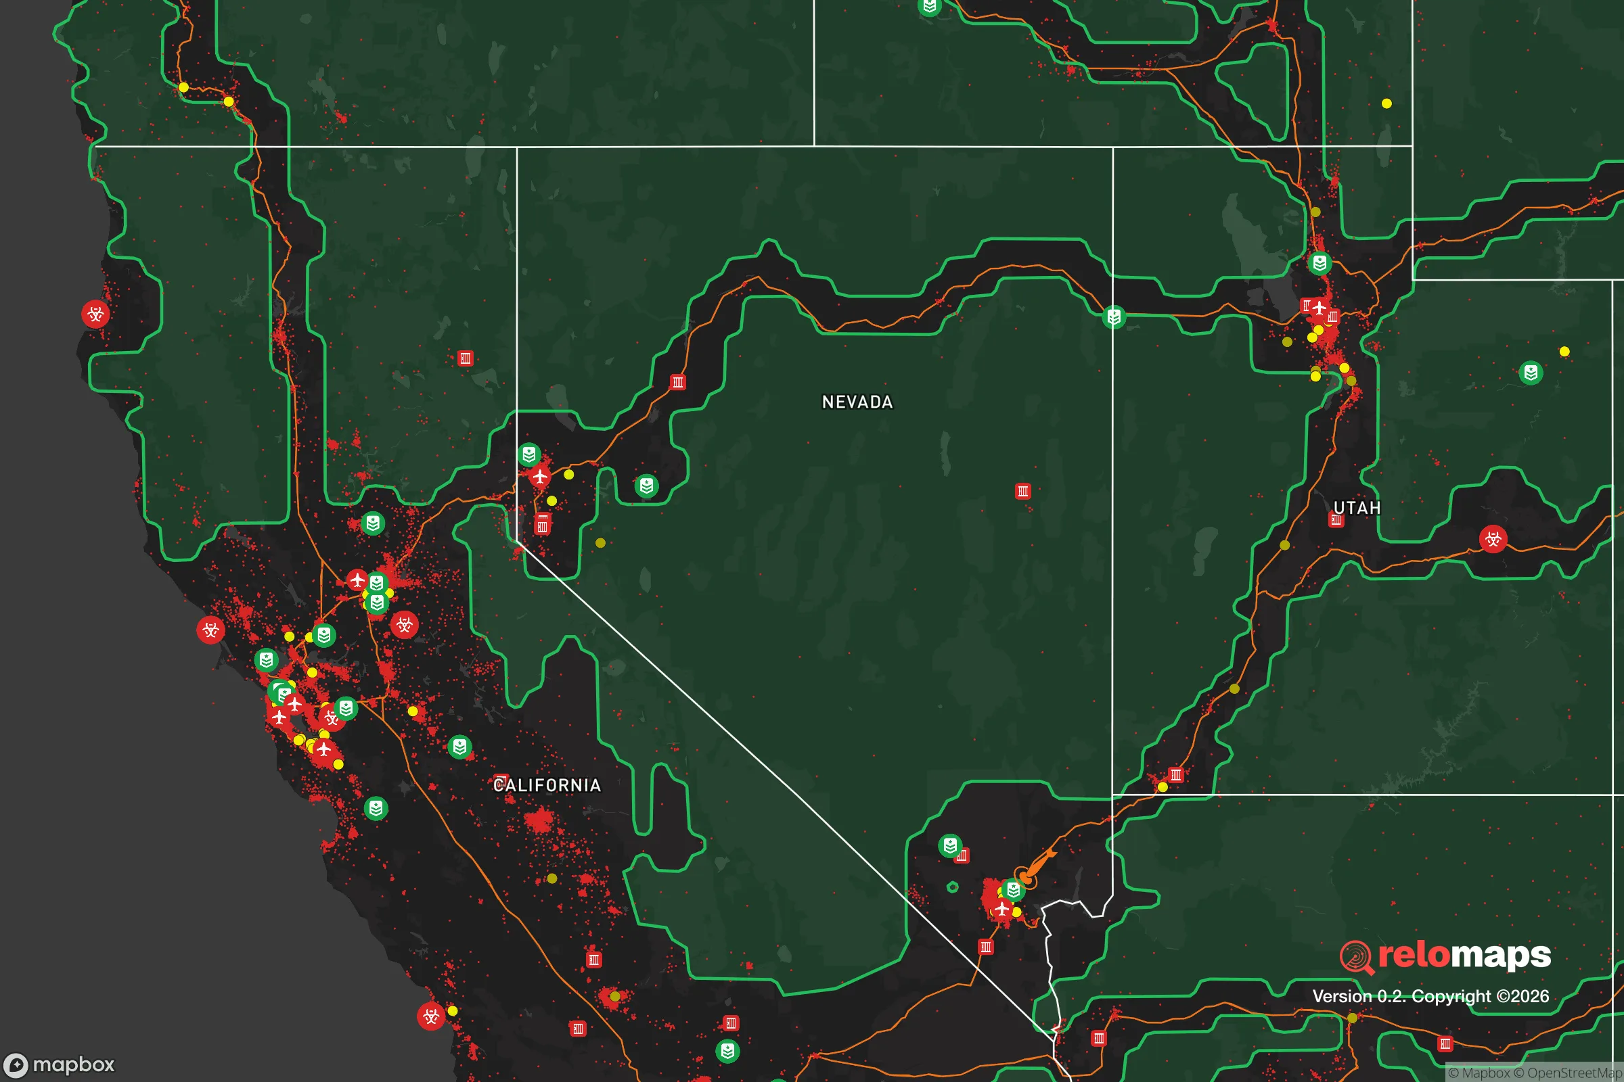Click the military badge marker northwest of Reno airport

[x=529, y=455]
